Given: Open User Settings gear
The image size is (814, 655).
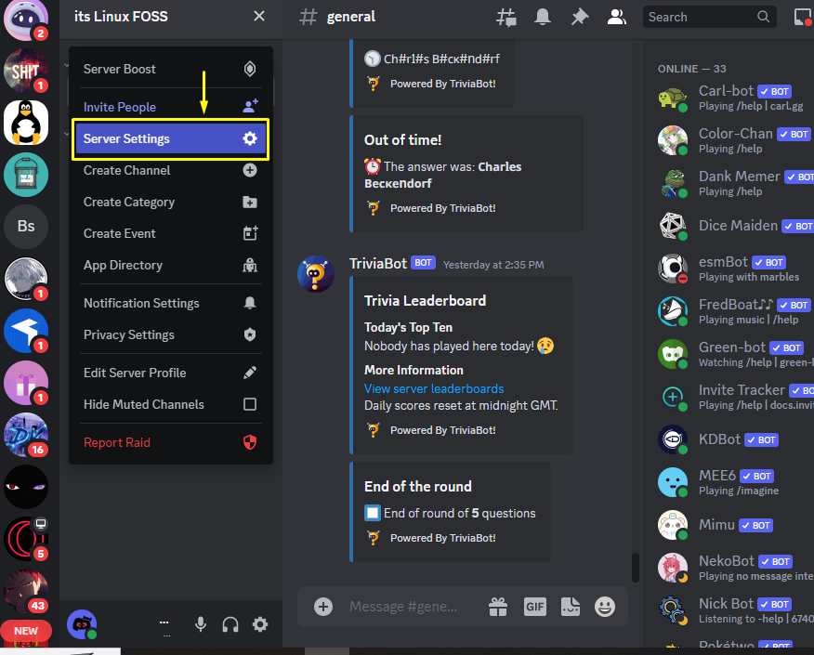Looking at the screenshot, I should click(260, 624).
